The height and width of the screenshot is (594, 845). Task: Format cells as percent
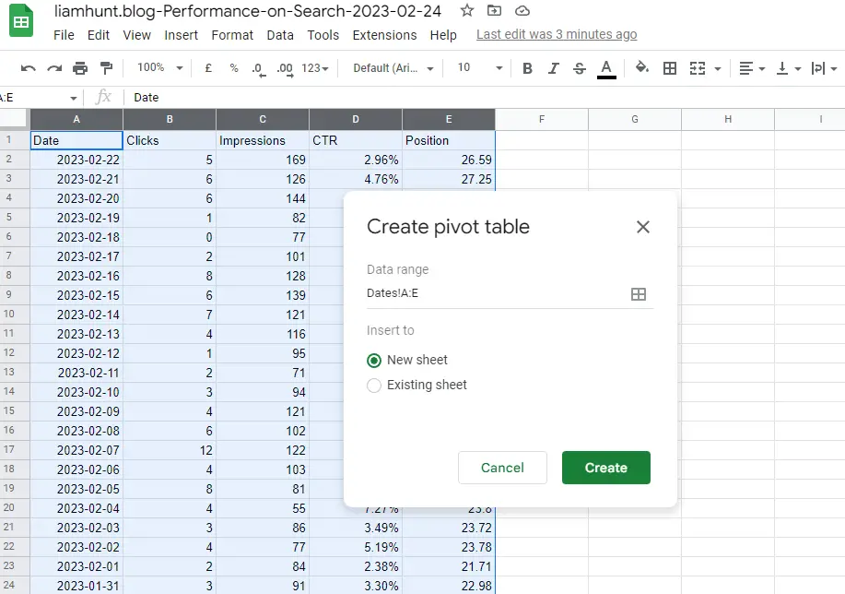pos(234,68)
